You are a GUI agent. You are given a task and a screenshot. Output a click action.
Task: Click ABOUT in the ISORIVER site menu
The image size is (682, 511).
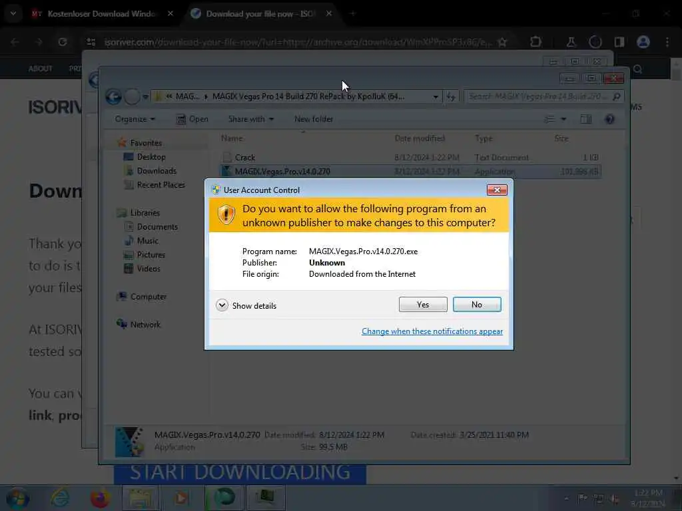point(41,69)
